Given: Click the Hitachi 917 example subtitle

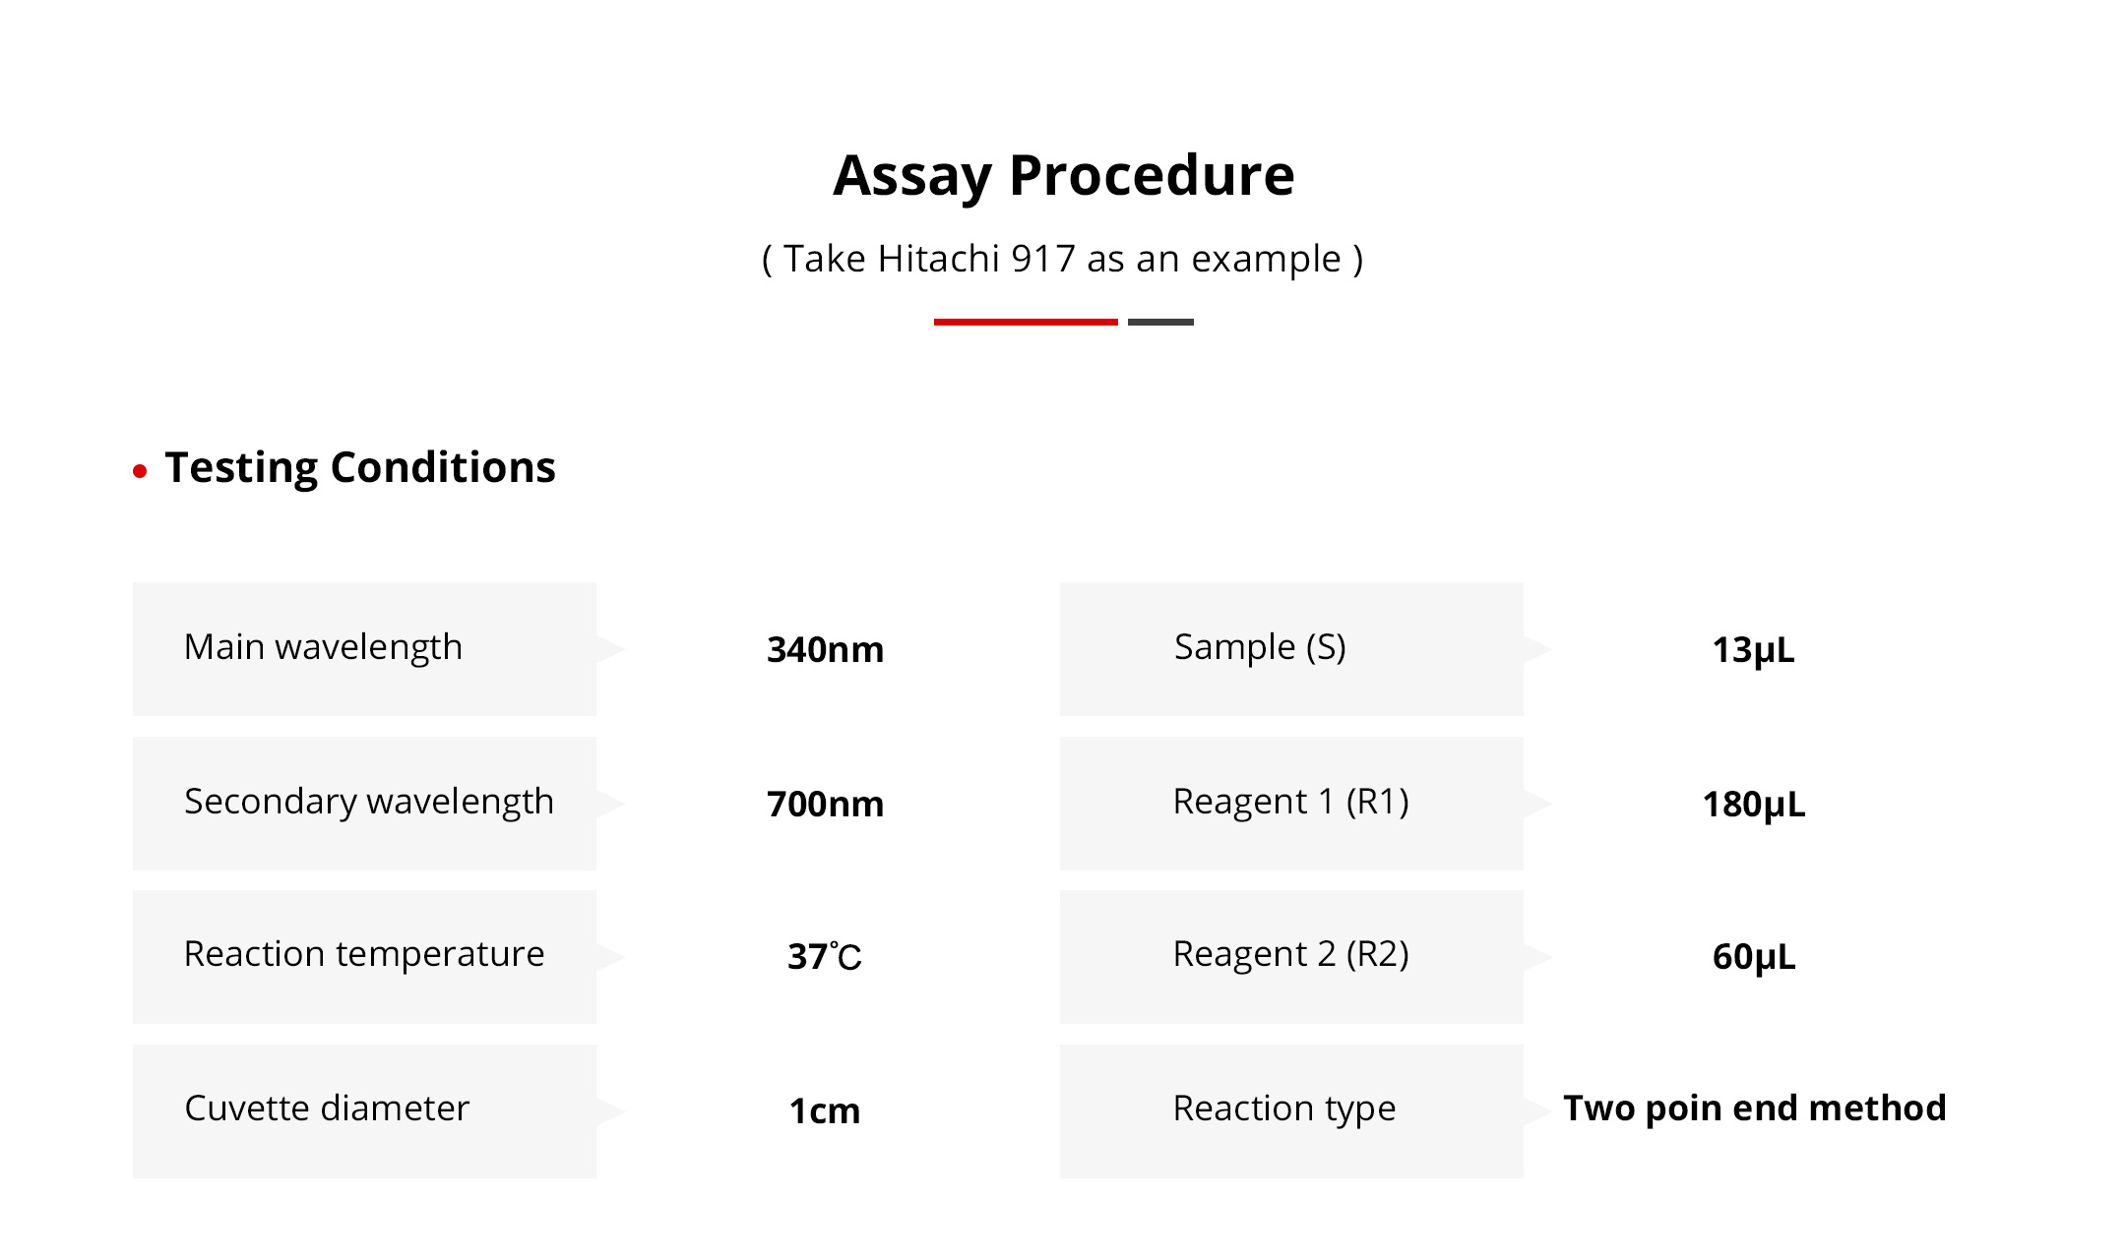Looking at the screenshot, I should click(1063, 259).
